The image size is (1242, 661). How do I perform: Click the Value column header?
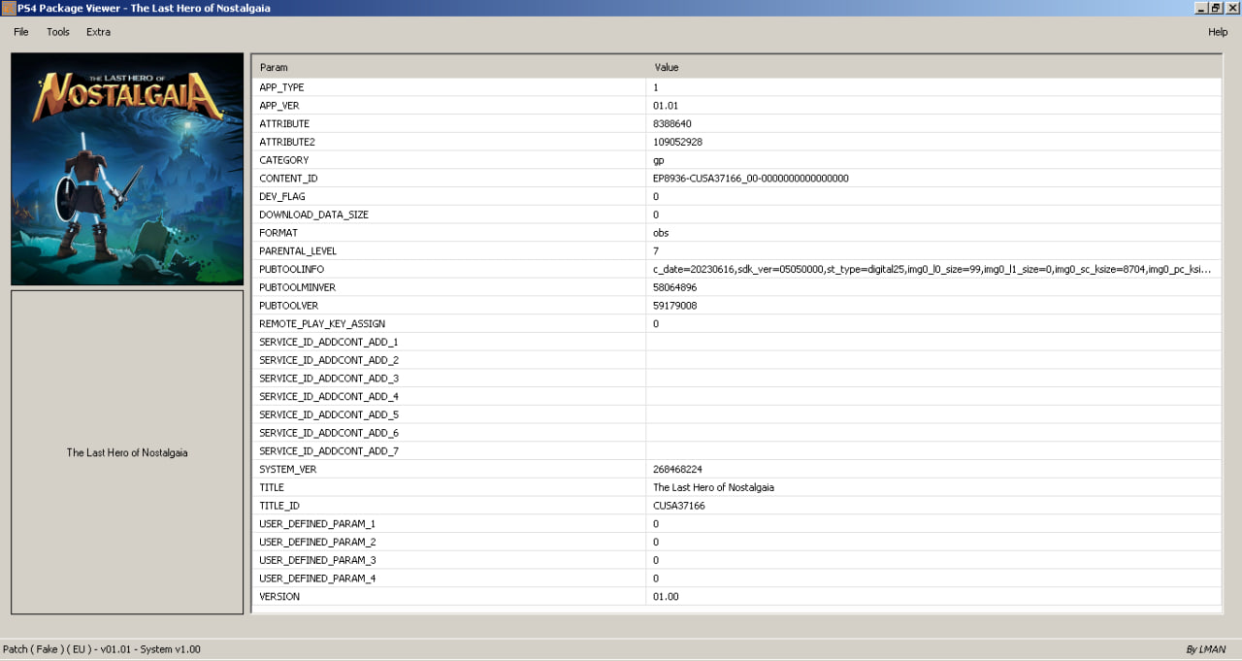(x=933, y=67)
